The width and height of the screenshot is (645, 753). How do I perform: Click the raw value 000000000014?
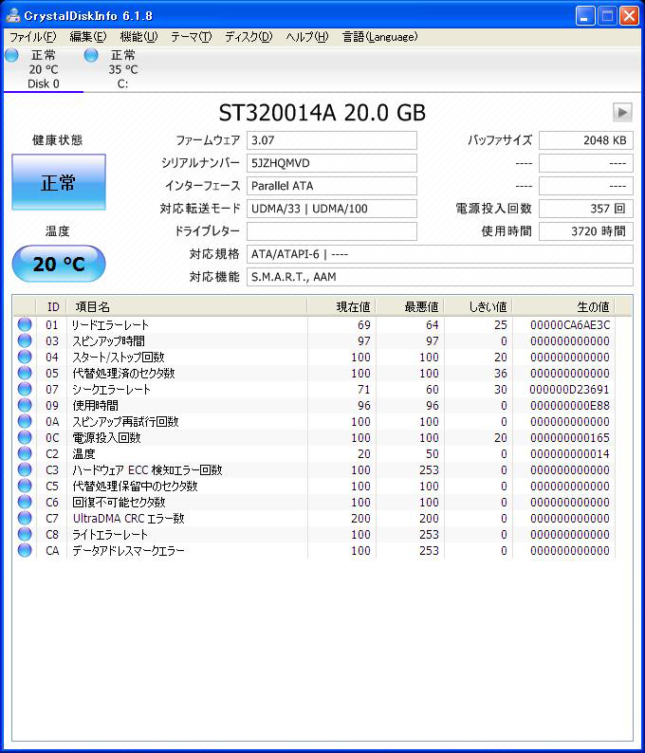click(570, 454)
